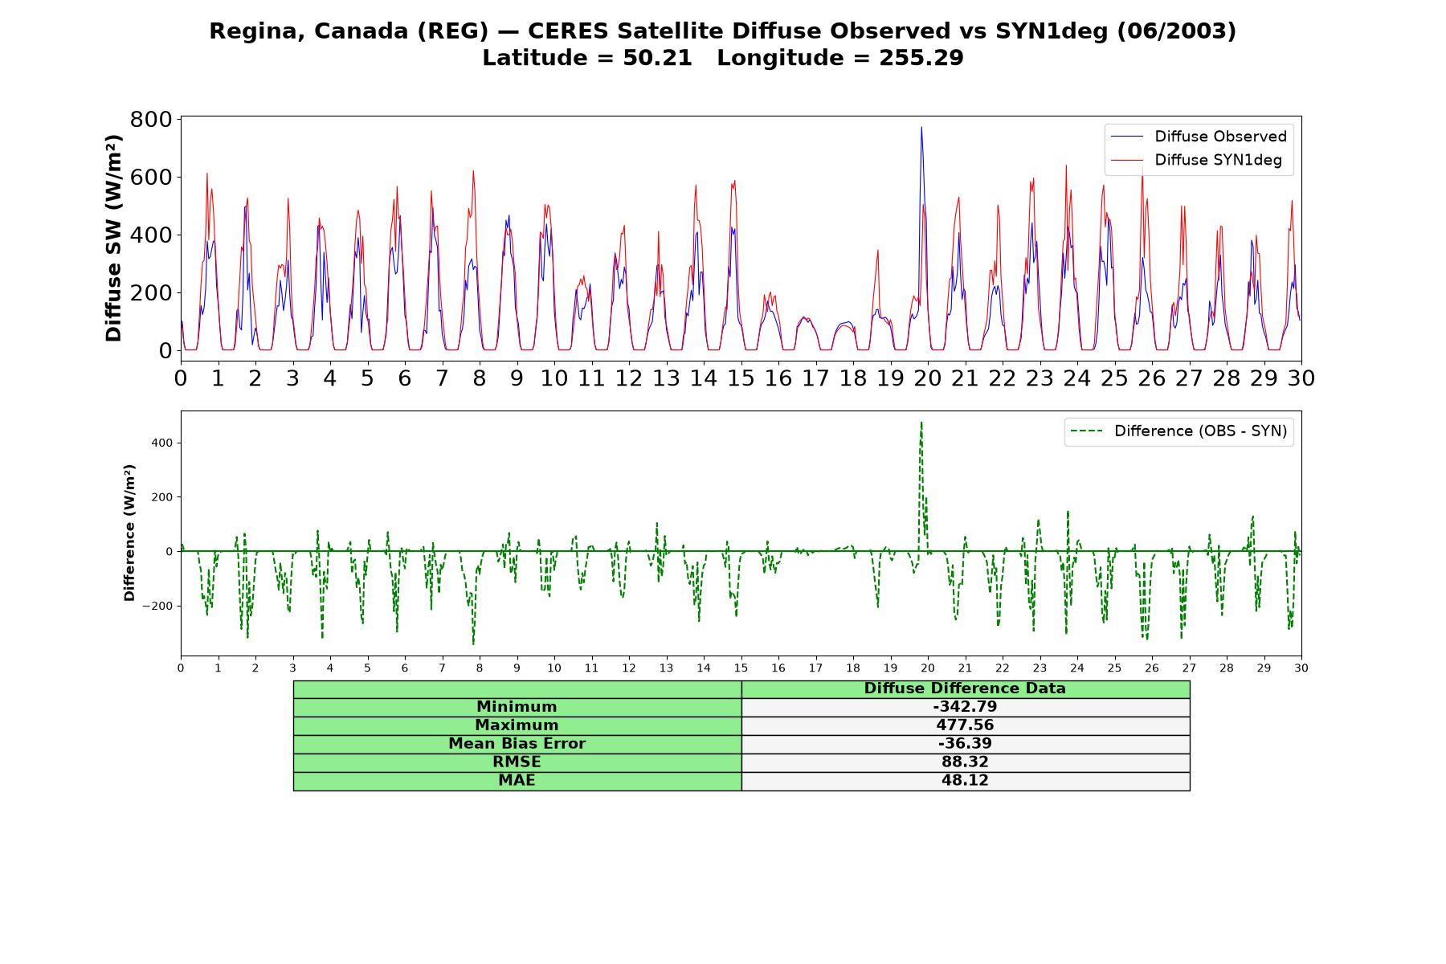Click the Diffuse Difference Data header cell
This screenshot has height=964, width=1446.
tap(965, 688)
